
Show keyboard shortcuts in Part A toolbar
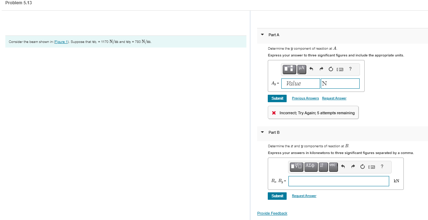point(340,69)
